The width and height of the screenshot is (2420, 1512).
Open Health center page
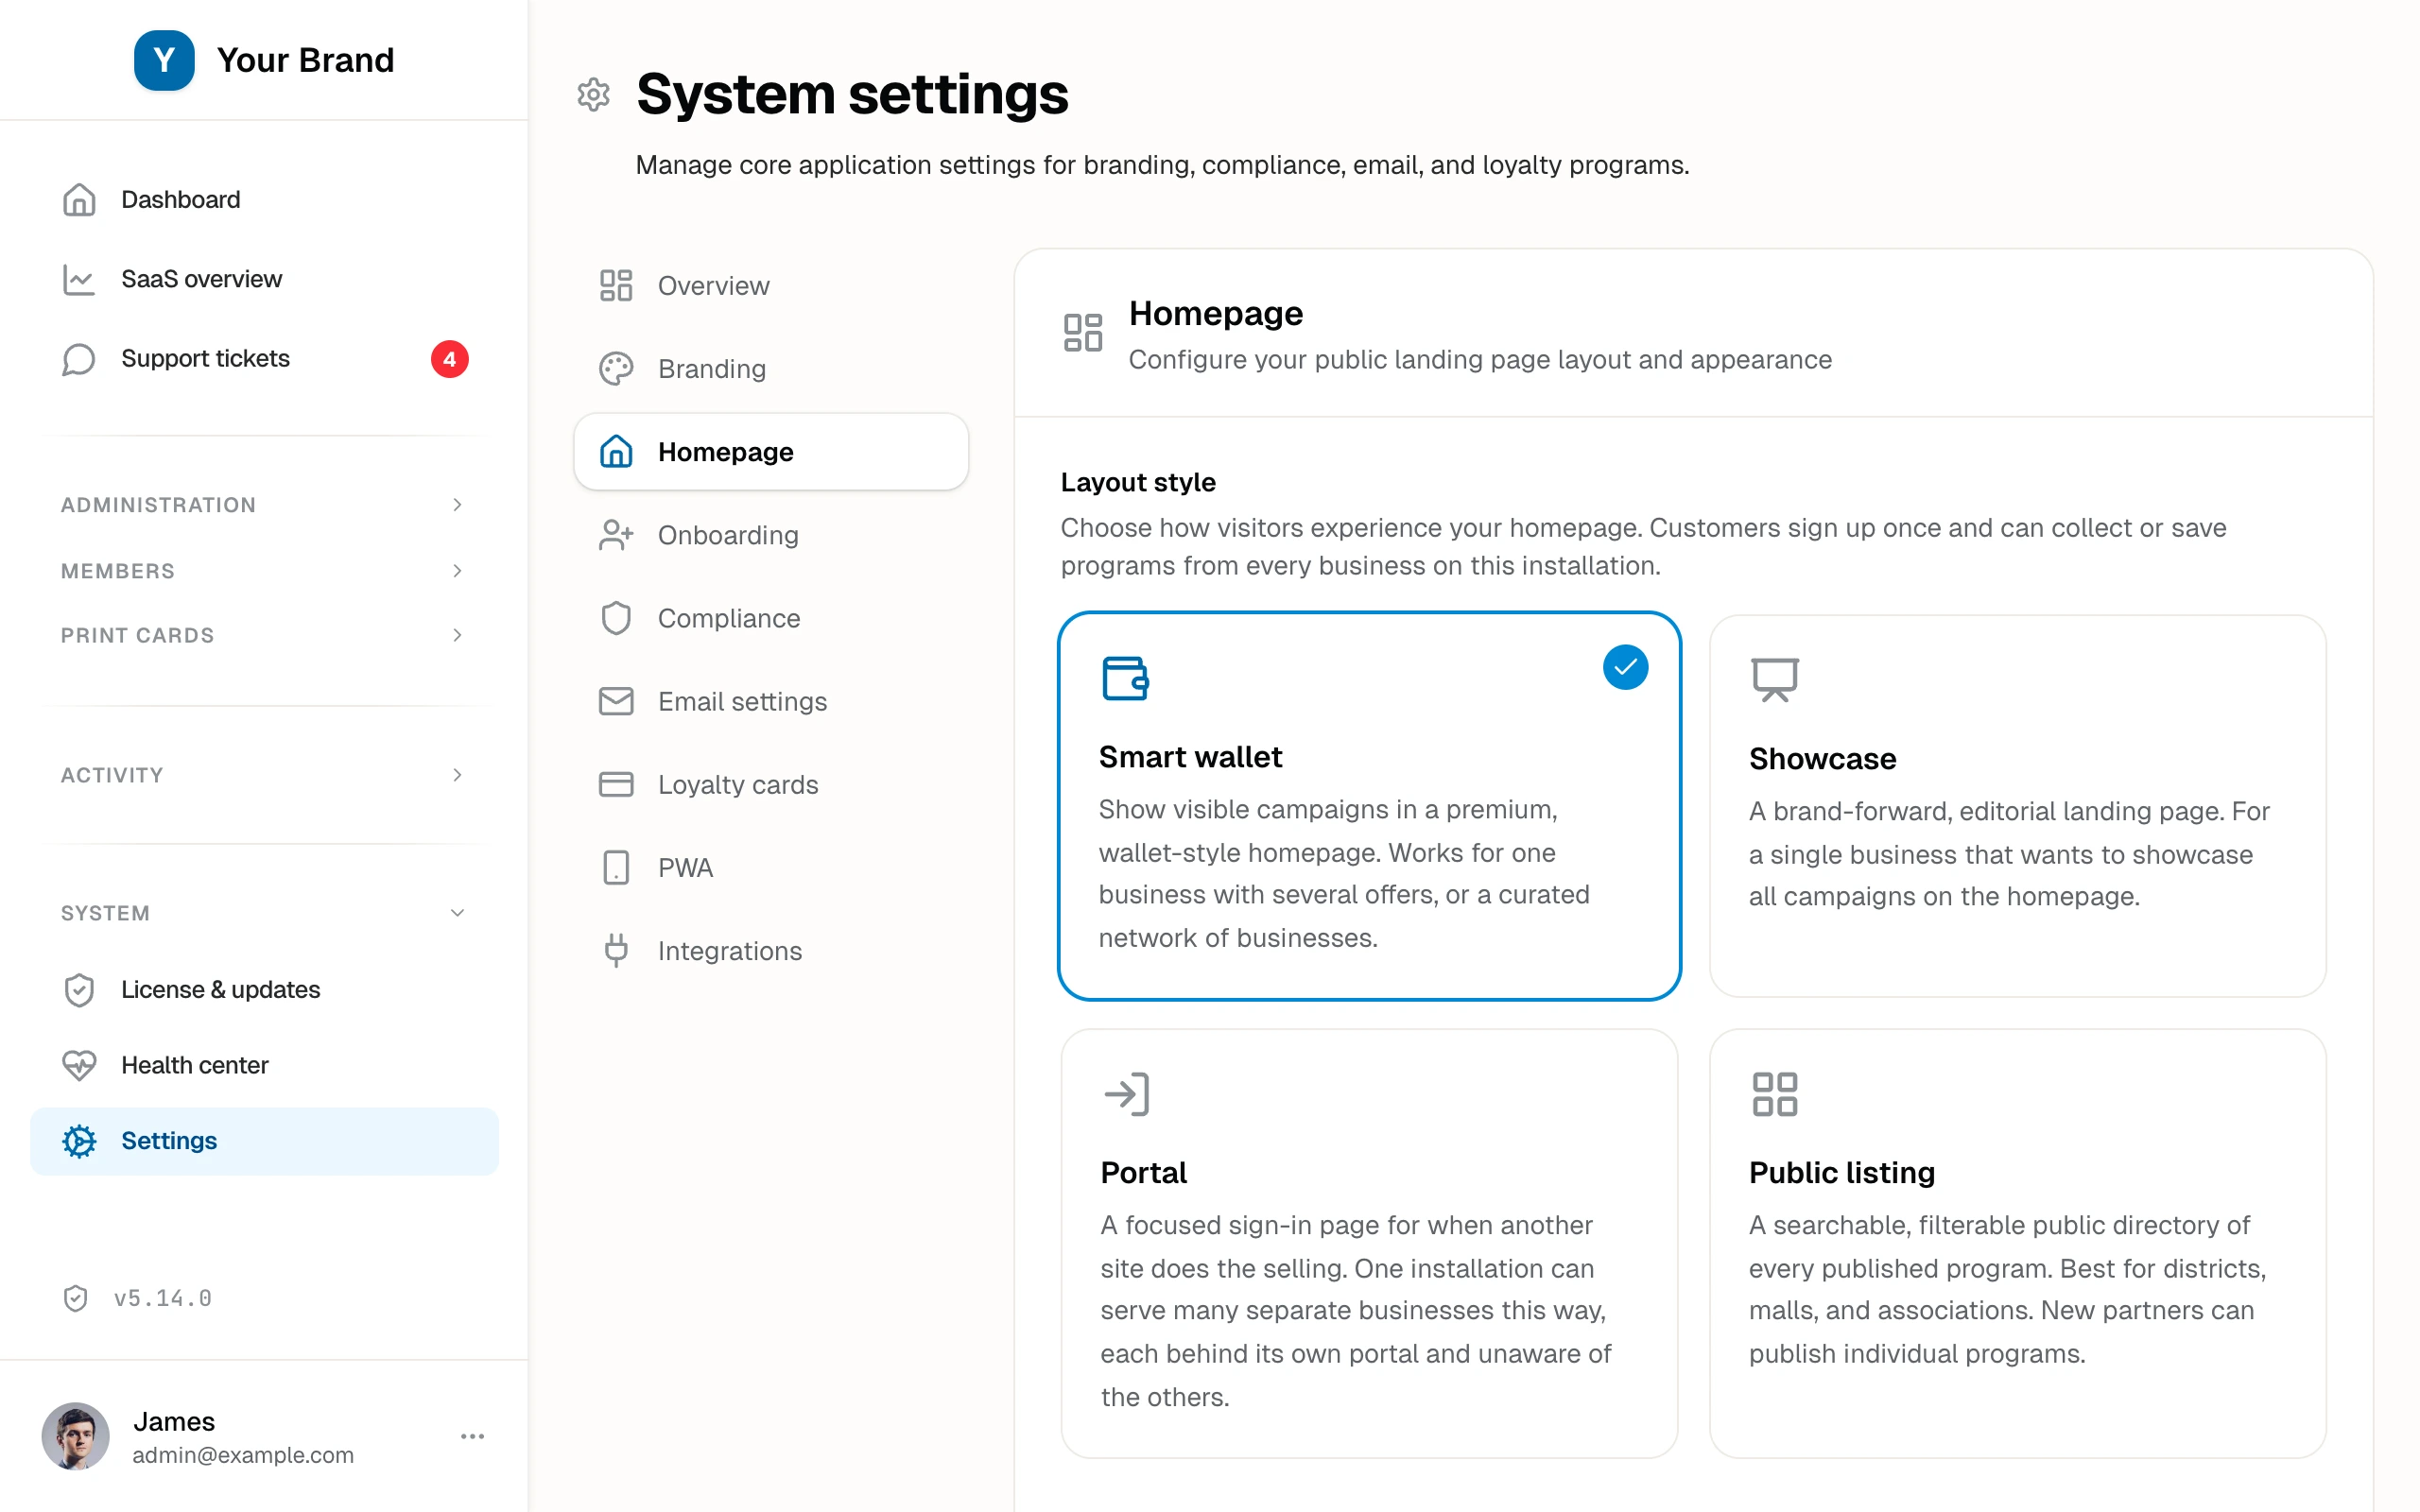[x=264, y=1065]
